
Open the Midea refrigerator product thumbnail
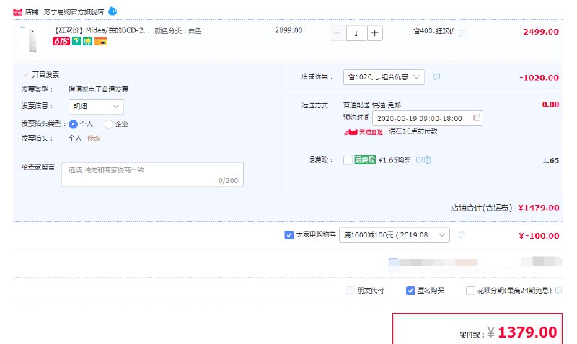32,40
